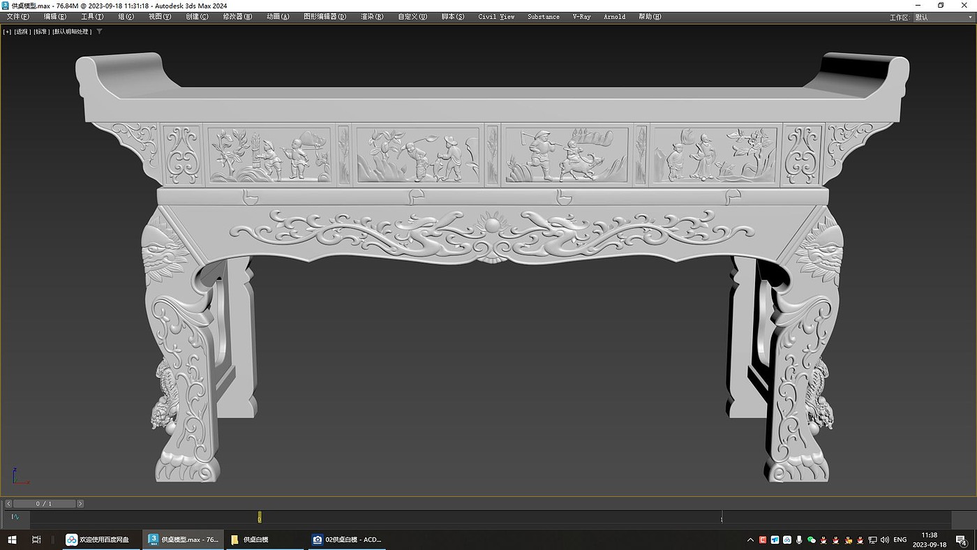Open the viewport [+] general menu

click(7, 31)
